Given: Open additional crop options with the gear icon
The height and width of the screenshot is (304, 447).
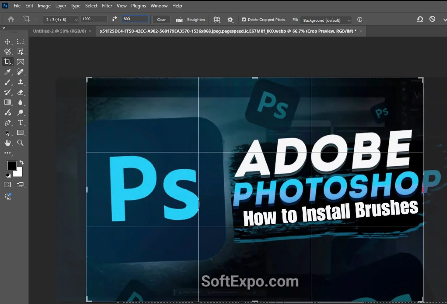Looking at the screenshot, I should pyautogui.click(x=230, y=20).
